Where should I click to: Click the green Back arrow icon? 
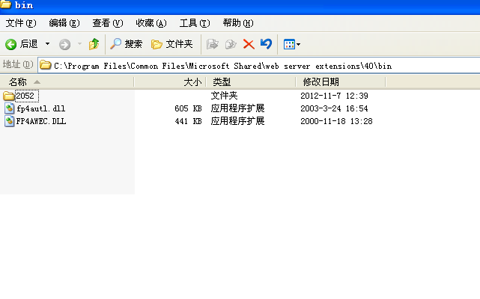(11, 44)
